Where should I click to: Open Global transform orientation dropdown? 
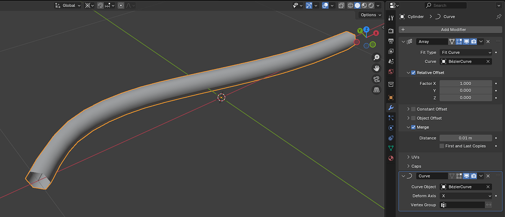[68, 5]
